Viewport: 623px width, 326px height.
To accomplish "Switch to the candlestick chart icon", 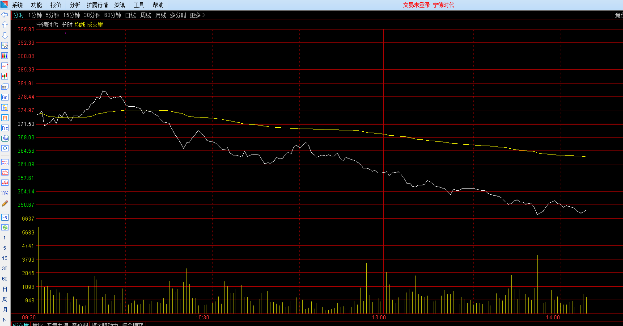I will [x=5, y=76].
